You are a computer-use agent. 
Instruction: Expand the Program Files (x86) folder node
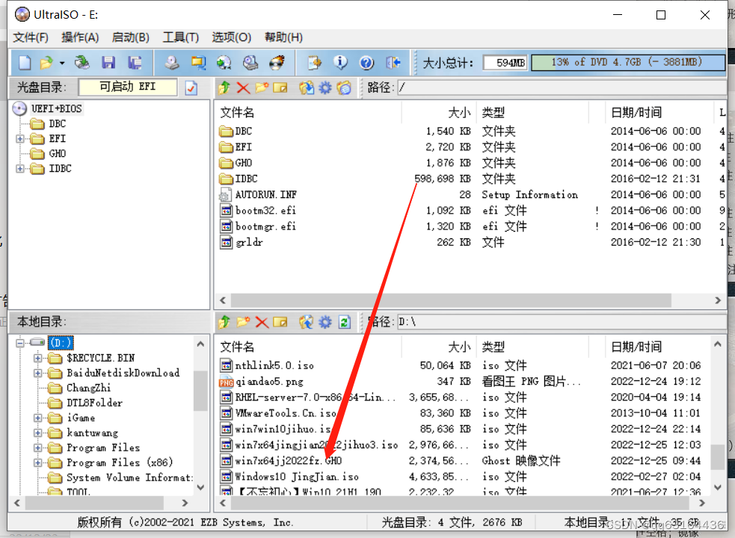click(37, 463)
